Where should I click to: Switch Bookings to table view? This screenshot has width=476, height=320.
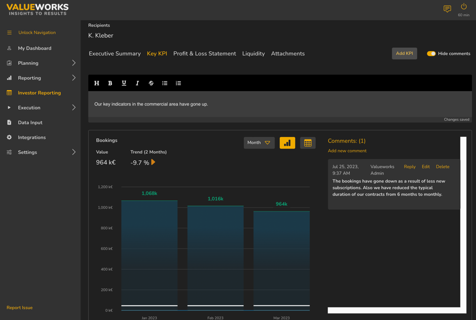[x=308, y=143]
